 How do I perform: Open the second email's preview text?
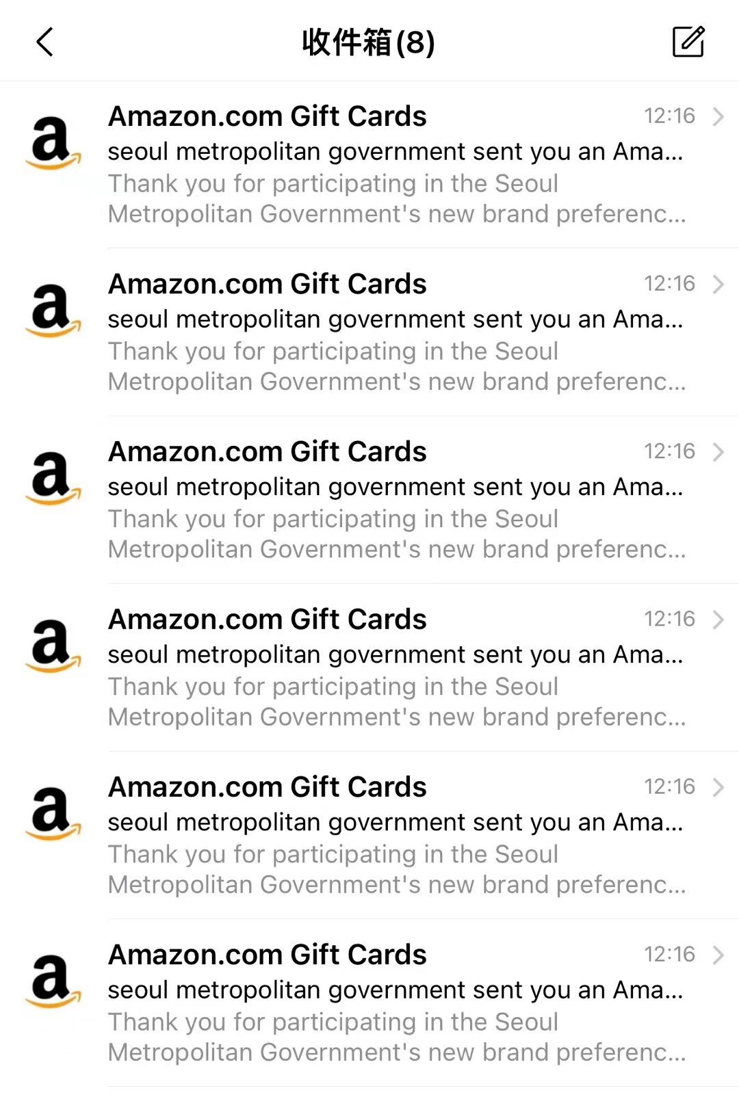396,367
